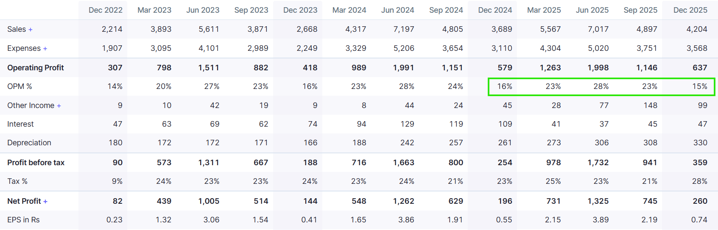Click the highlighted Dec 2025 OPM value 15%

(699, 86)
